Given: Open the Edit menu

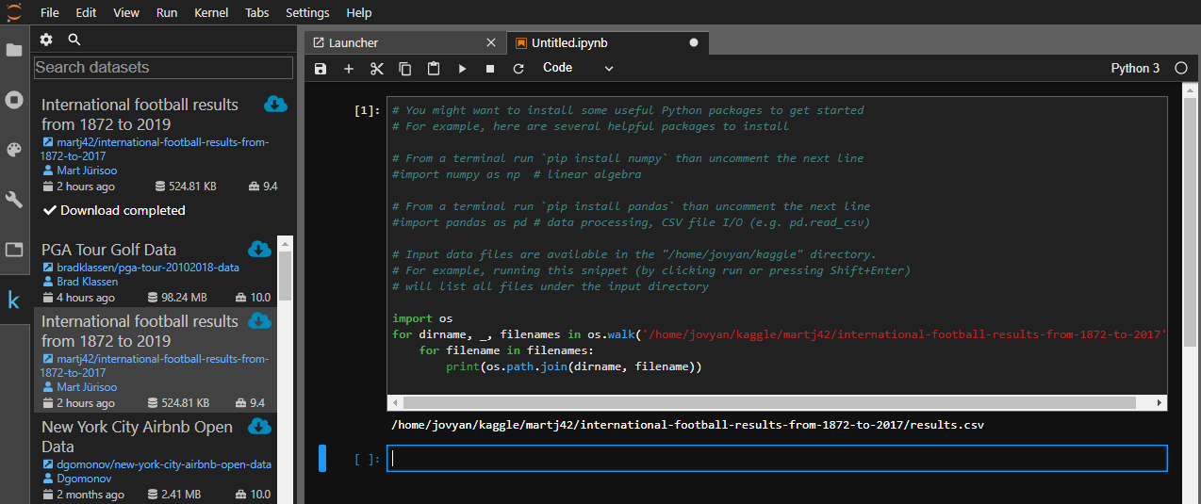Looking at the screenshot, I should [x=86, y=12].
